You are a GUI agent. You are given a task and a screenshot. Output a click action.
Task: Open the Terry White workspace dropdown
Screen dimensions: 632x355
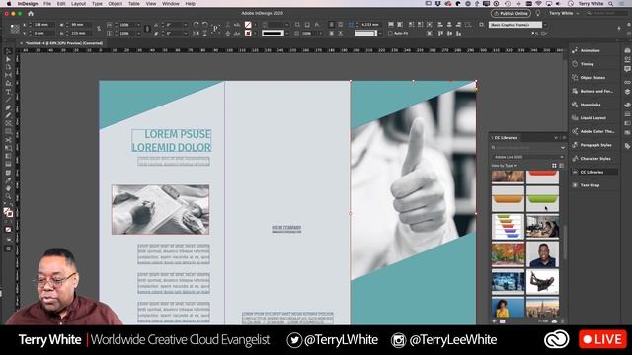[564, 13]
